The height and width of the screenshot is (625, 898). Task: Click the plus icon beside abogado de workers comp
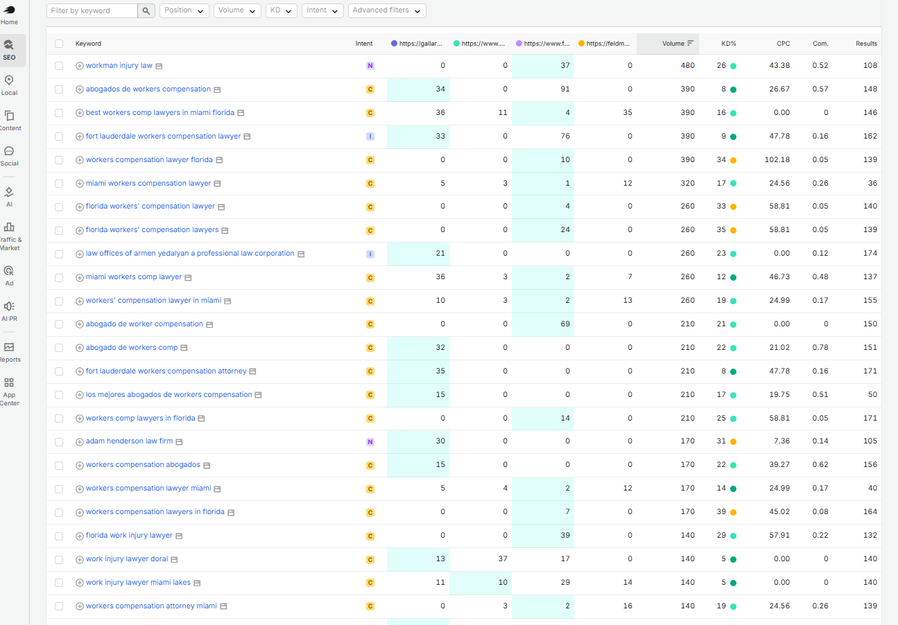point(80,348)
